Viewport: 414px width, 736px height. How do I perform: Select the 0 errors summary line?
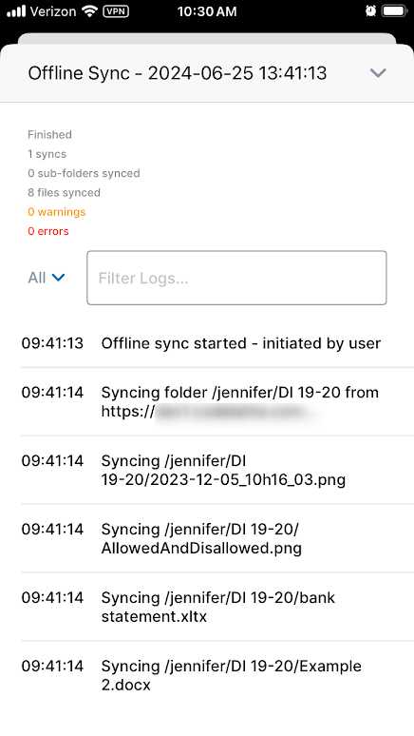pyautogui.click(x=48, y=231)
